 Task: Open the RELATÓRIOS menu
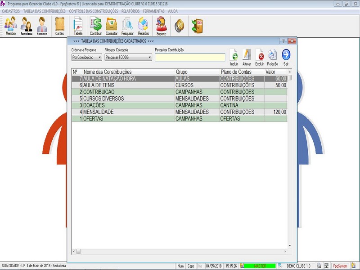click(x=130, y=11)
